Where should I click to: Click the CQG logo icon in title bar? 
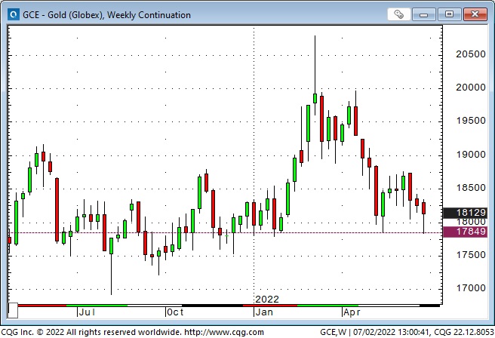[14, 14]
